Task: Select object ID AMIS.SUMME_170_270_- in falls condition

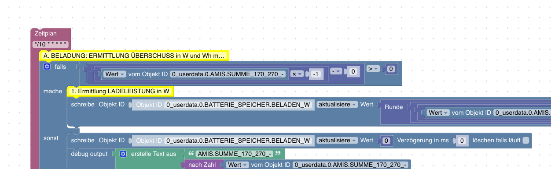Action: (x=228, y=74)
